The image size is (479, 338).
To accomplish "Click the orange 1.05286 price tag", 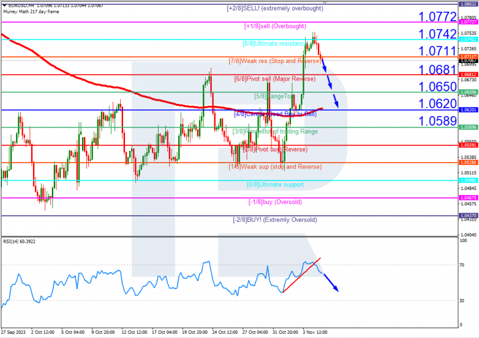I will (469, 163).
